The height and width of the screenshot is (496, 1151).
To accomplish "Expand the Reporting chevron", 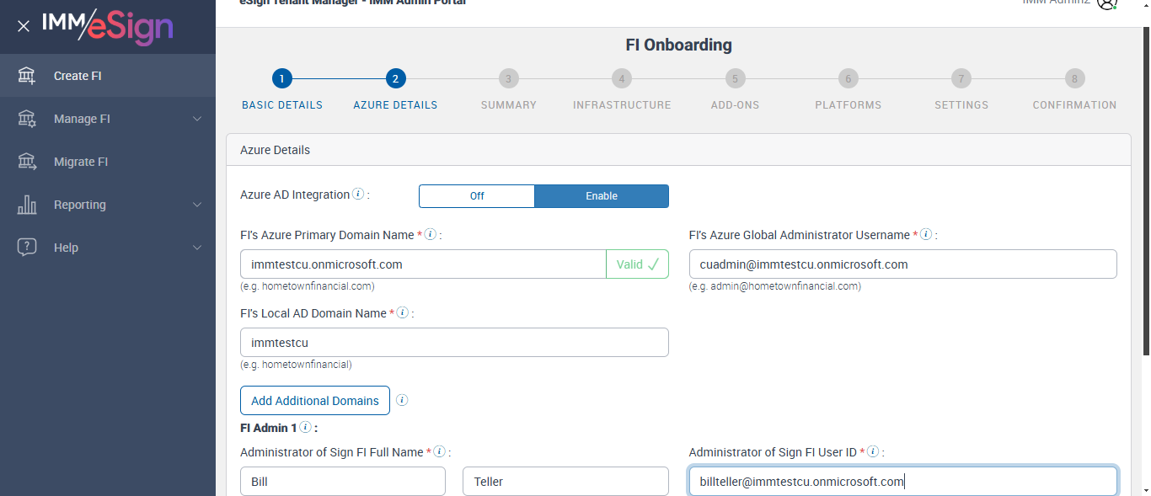I will click(x=197, y=205).
